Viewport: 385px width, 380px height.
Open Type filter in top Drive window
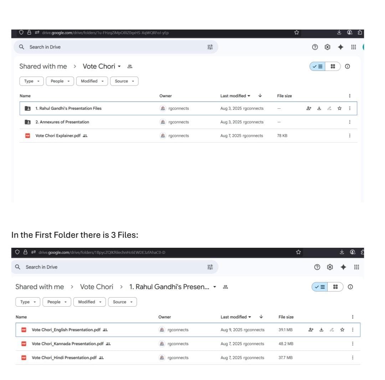(31, 81)
